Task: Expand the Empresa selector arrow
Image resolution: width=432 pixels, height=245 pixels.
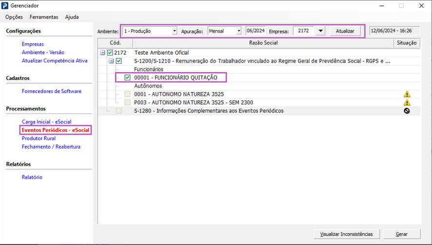Action: pyautogui.click(x=320, y=31)
